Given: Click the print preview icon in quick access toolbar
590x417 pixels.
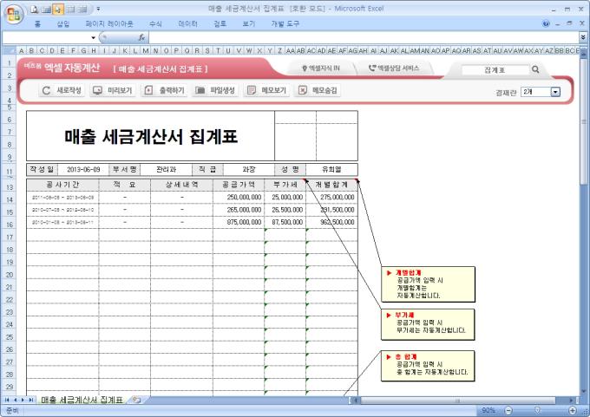Looking at the screenshot, I should [35, 9].
